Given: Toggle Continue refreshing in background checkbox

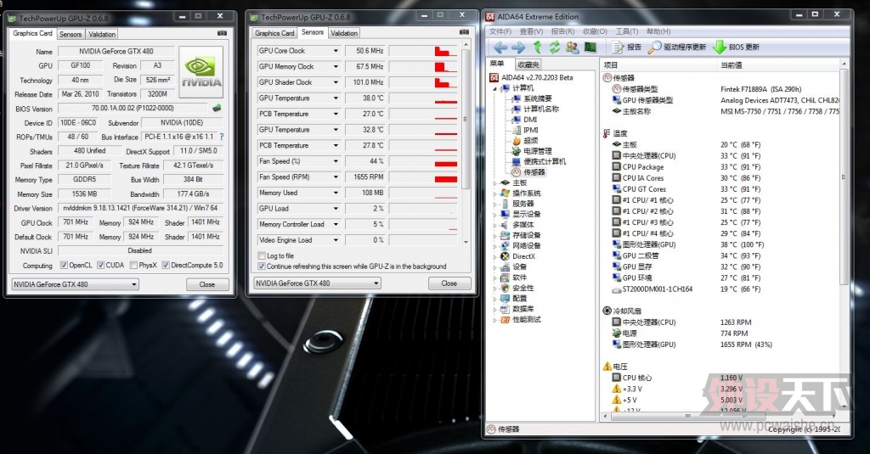Looking at the screenshot, I should pos(262,266).
